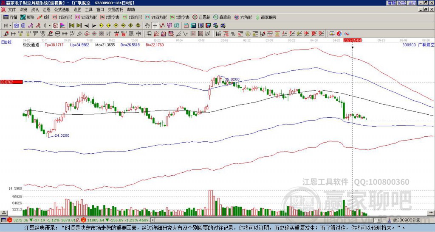
Task: Open the 行情 market quotes view
Action: point(10,17)
